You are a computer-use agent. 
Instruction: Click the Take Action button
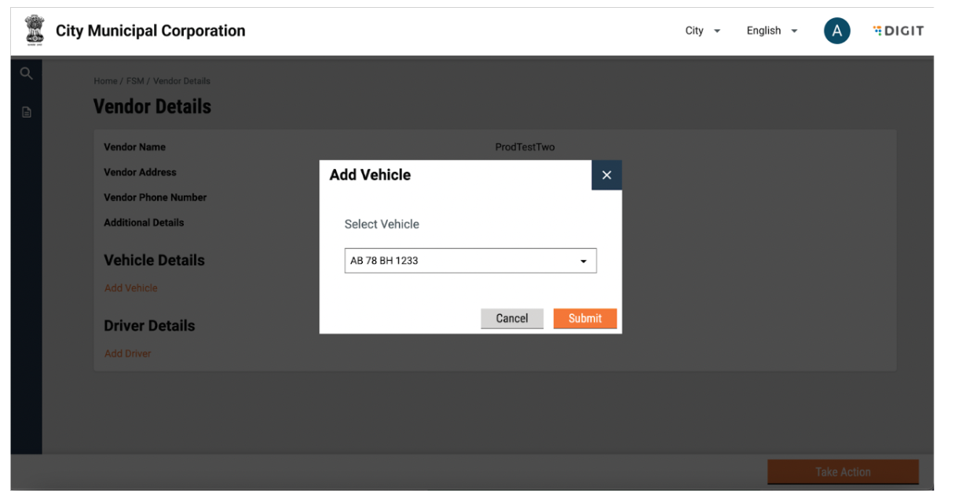tap(843, 472)
